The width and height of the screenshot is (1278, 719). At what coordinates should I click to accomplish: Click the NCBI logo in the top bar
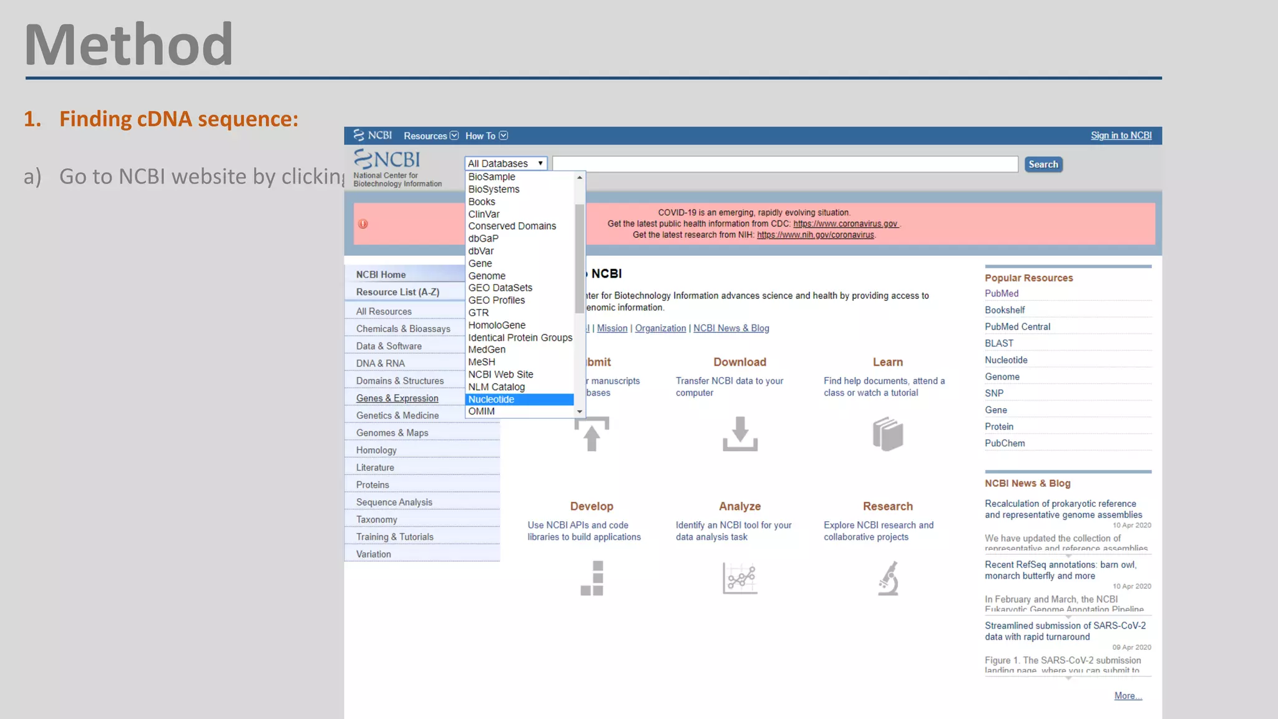point(373,135)
